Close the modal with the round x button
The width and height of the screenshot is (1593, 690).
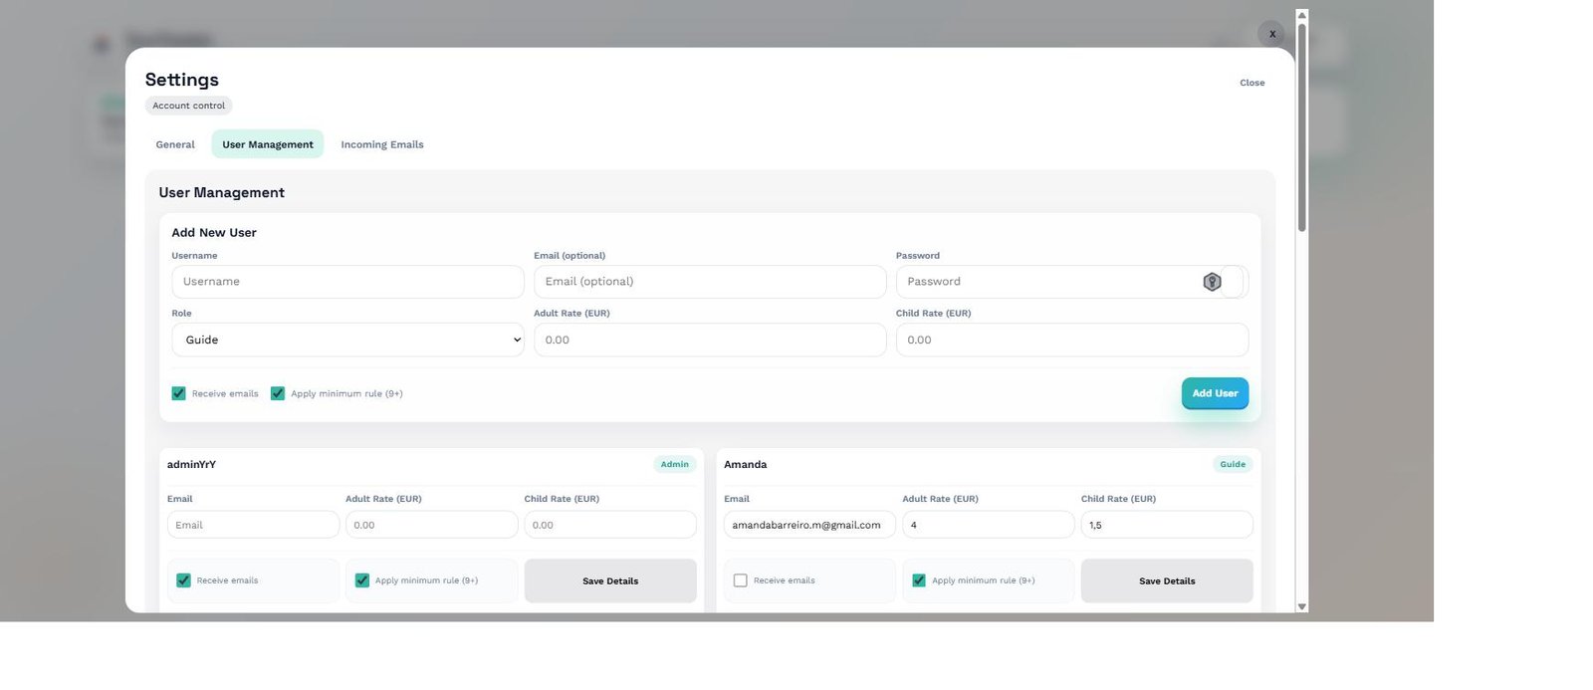pos(1271,34)
